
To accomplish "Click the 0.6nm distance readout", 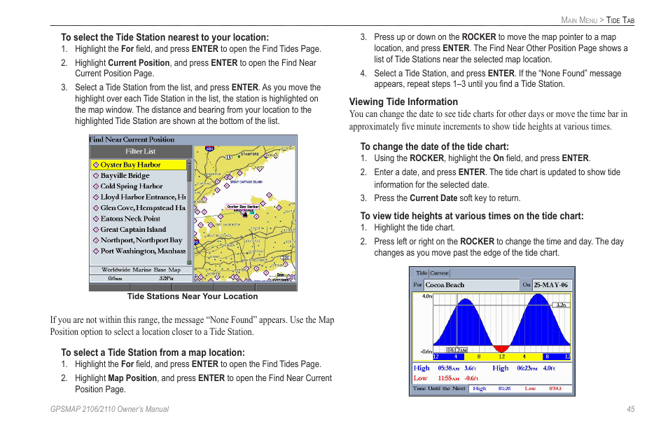I will [x=115, y=278].
